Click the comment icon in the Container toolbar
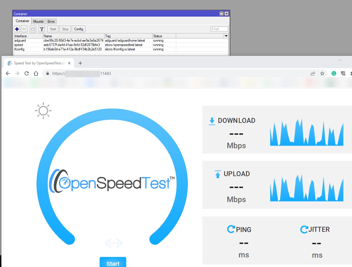This screenshot has height=267, width=352. point(33,29)
